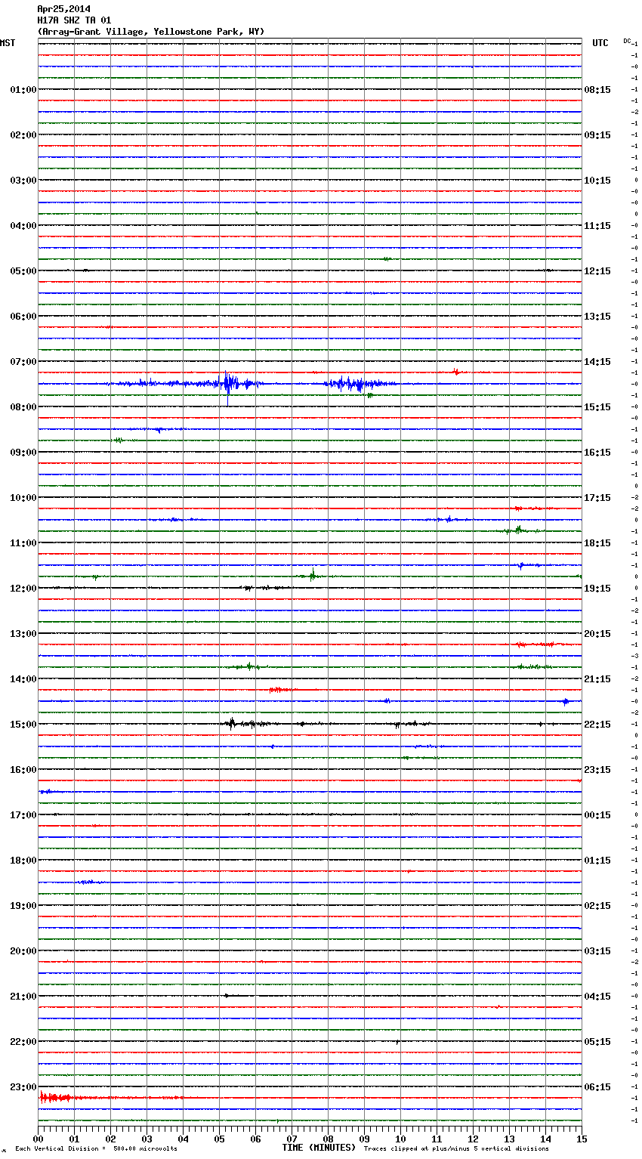The width and height of the screenshot is (642, 1159).
Task: Click the minute 10 axis tick label
Action: [x=400, y=1139]
